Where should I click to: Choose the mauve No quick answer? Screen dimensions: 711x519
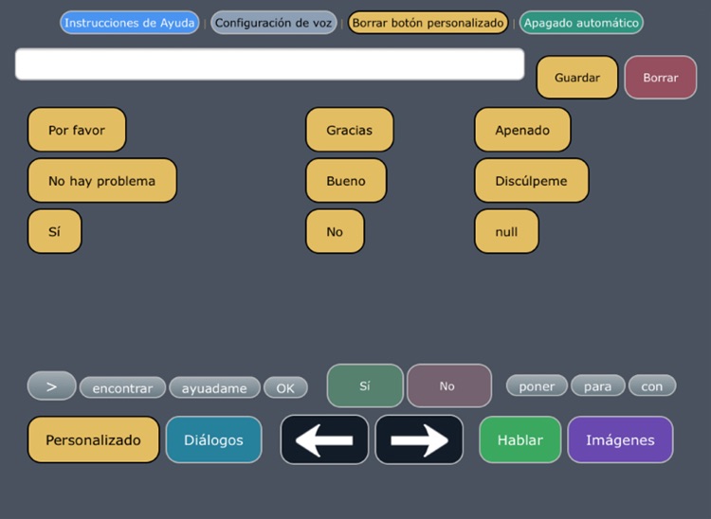(449, 385)
